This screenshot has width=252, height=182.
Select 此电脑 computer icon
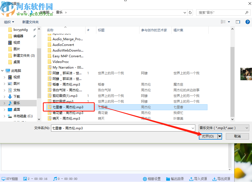click(x=8, y=70)
